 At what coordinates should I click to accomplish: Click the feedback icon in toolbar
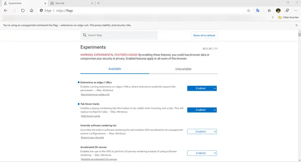pos(287,11)
